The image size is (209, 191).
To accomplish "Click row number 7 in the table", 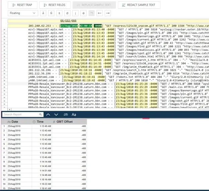I will [x=4, y=153].
